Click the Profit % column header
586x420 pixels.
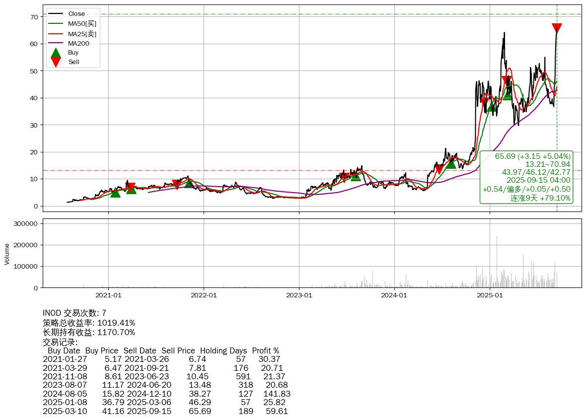266,350
